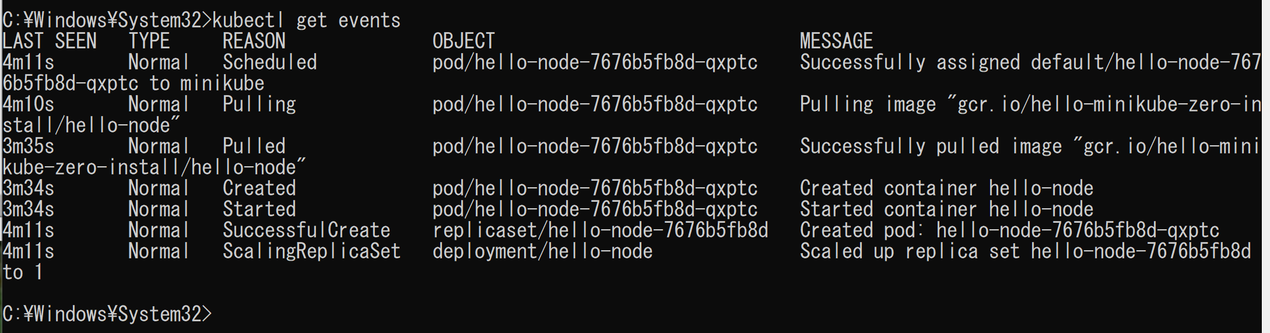
Task: Click the 'Created' reason entry
Action: (259, 188)
